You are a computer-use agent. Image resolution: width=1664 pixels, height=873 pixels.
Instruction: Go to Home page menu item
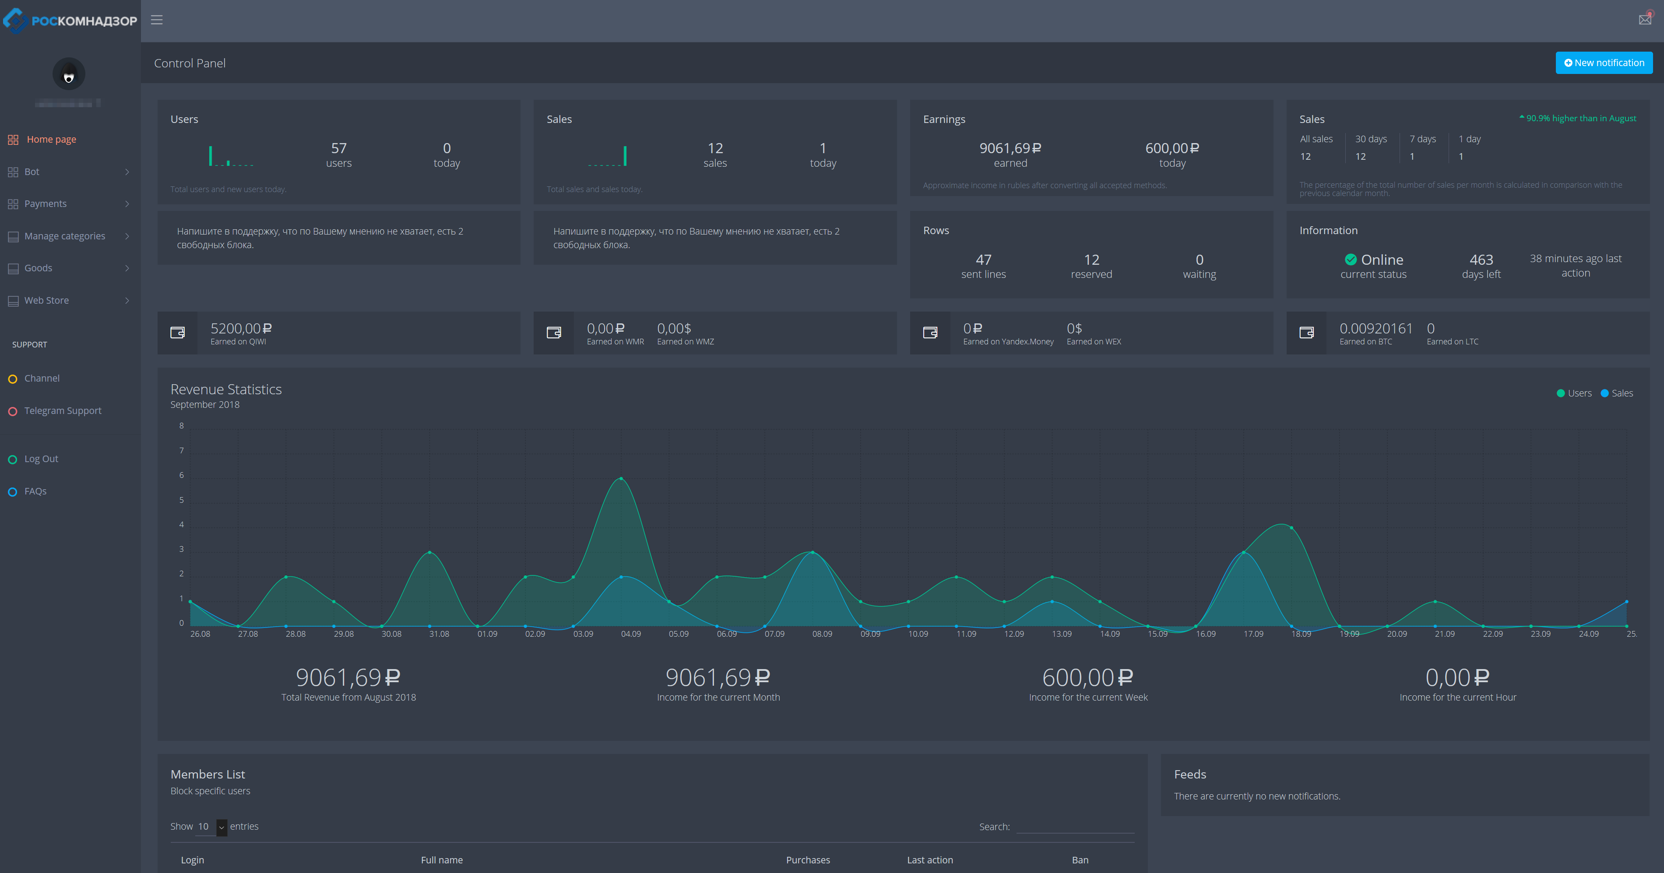coord(51,140)
